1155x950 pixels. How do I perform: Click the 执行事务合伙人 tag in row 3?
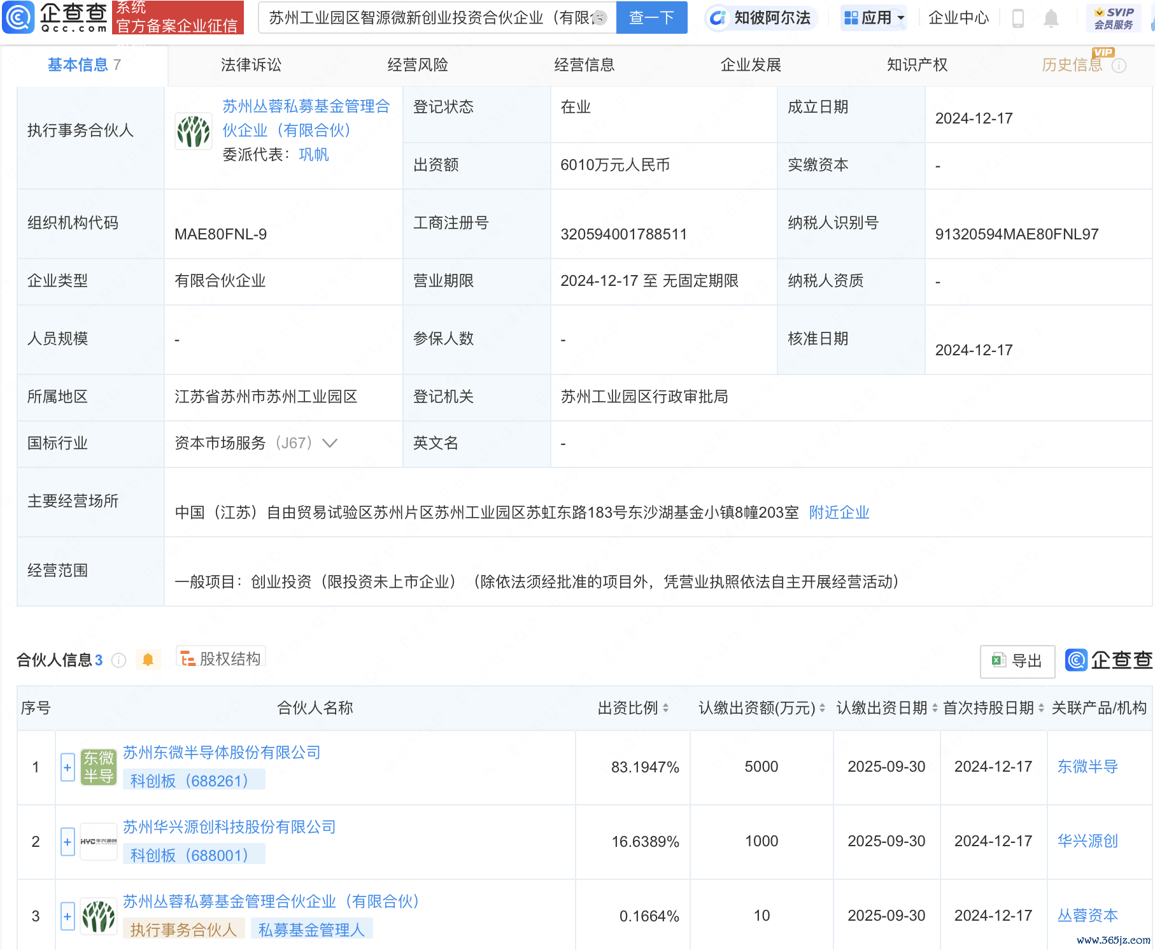[183, 930]
